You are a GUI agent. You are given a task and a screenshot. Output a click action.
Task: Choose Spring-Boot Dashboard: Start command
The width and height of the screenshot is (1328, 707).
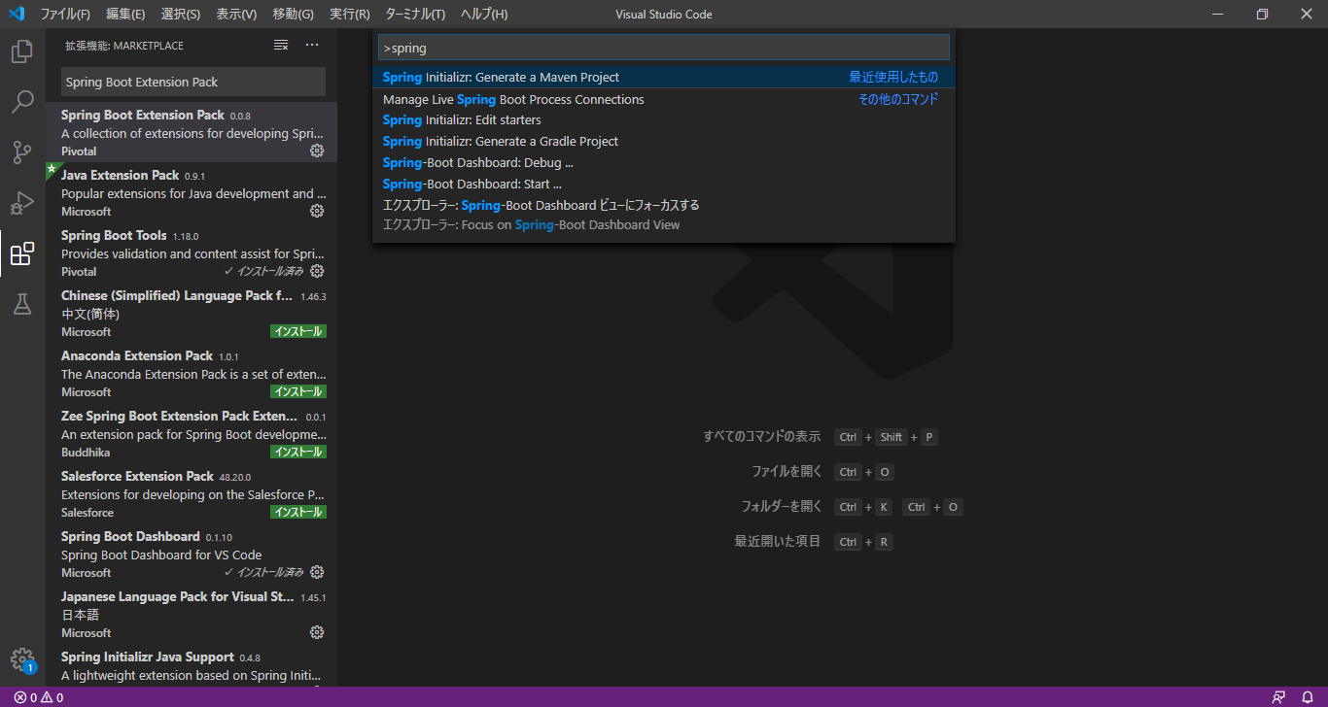[663, 185]
